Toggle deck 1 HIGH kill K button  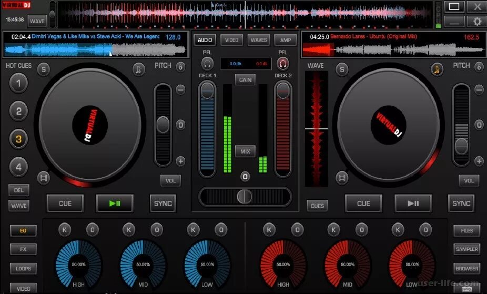click(64, 230)
